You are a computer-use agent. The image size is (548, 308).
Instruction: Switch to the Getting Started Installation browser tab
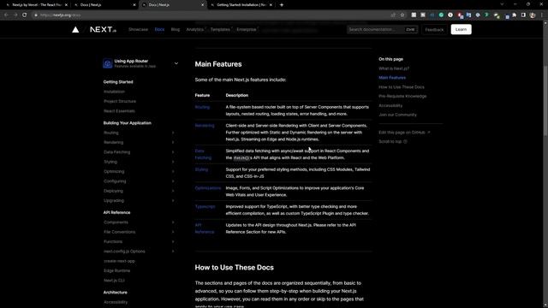241,5
